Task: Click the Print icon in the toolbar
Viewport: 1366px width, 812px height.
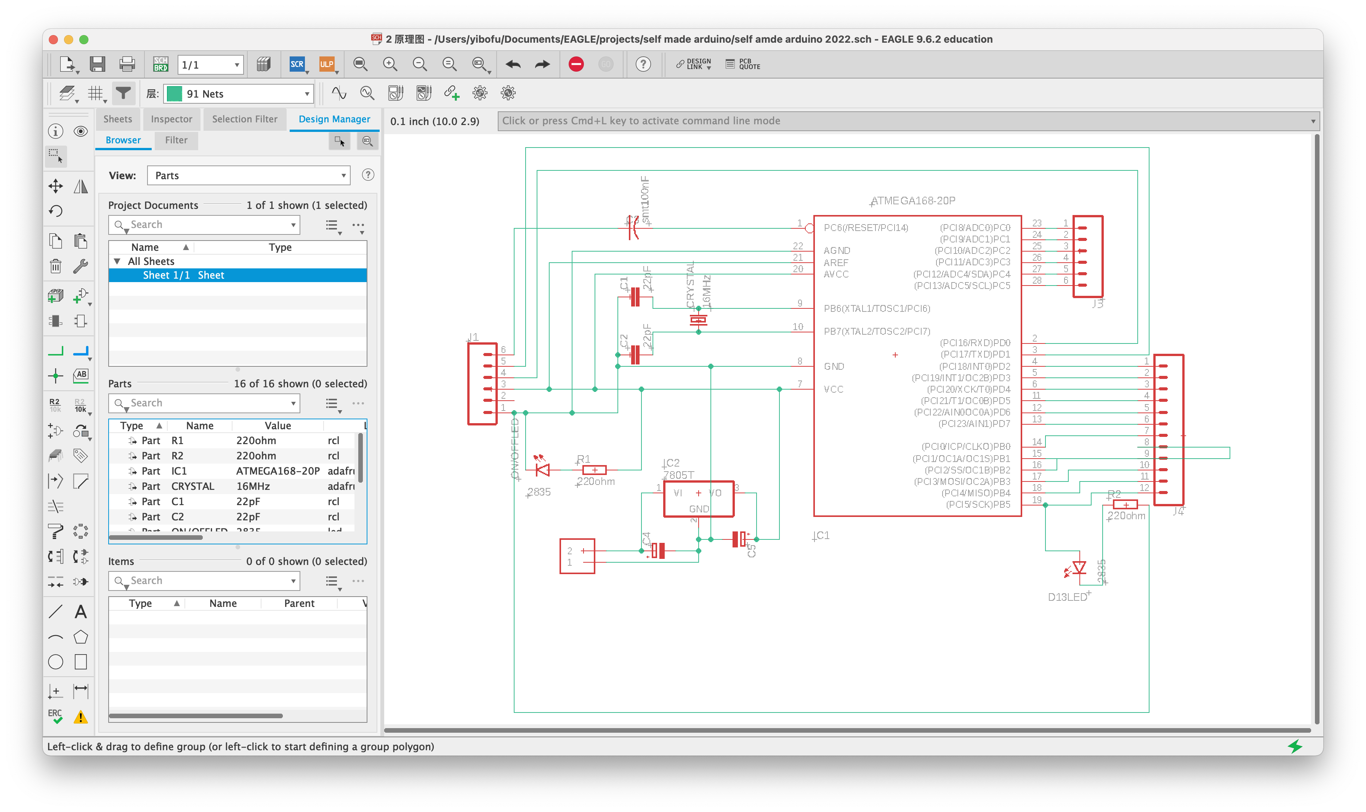Action: point(127,64)
